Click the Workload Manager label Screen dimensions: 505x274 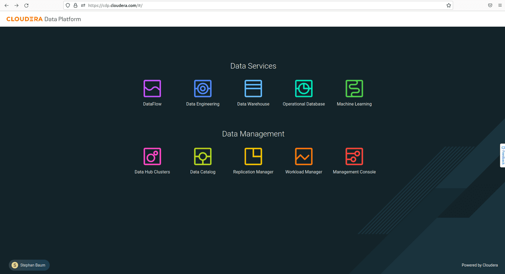tap(304, 172)
